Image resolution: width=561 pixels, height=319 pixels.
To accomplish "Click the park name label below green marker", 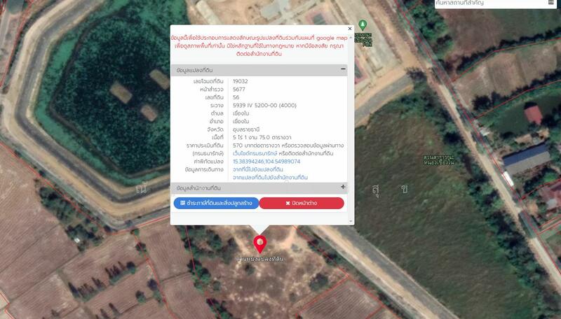I will (363, 38).
